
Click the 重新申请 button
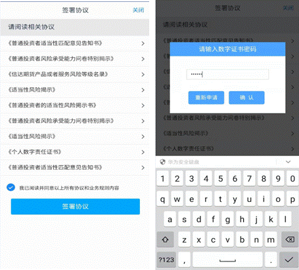pos(206,98)
